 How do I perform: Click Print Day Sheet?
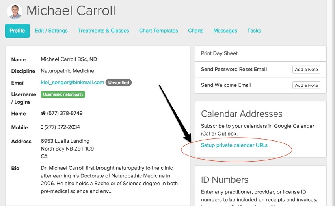pyautogui.click(x=220, y=53)
